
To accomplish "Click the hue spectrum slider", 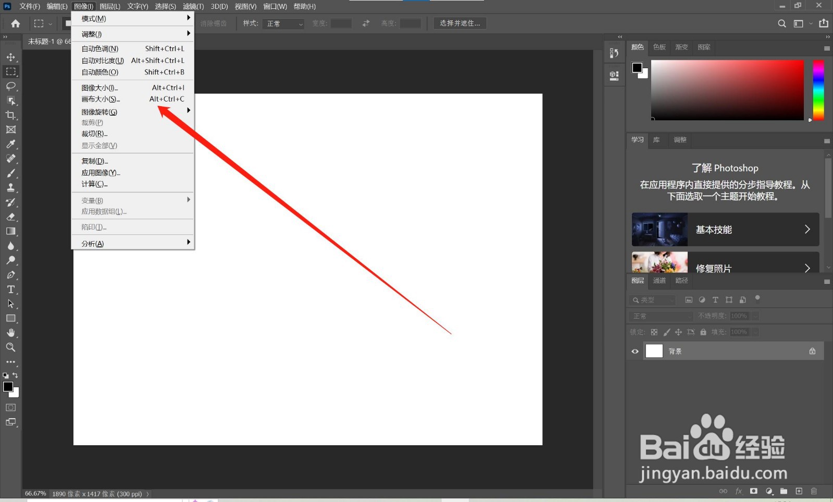I will coord(818,90).
